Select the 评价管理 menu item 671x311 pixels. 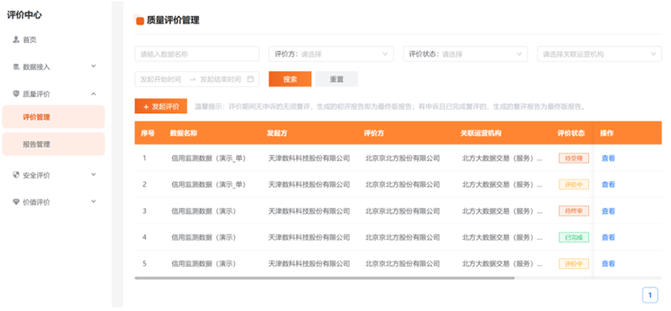tap(54, 117)
